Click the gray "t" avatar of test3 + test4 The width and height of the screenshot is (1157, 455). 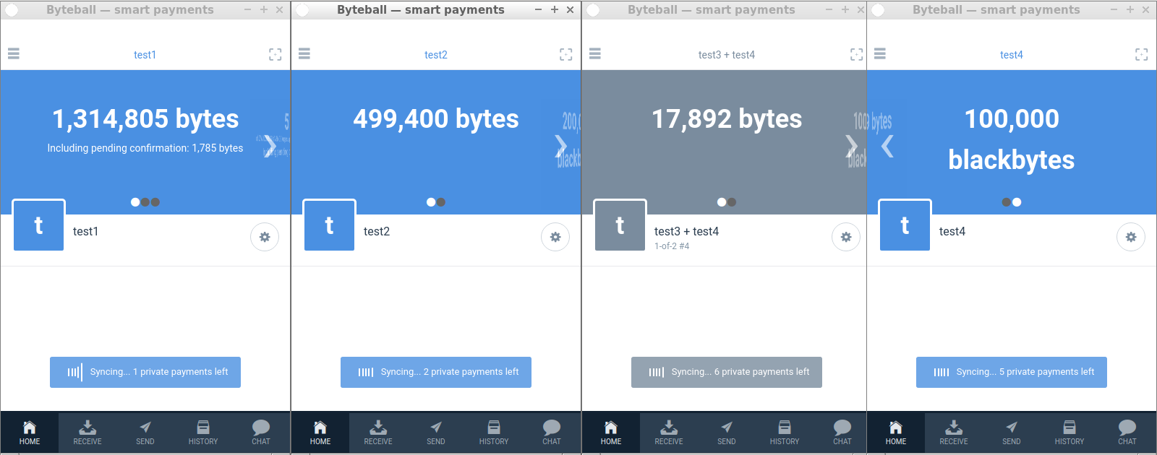coord(620,225)
